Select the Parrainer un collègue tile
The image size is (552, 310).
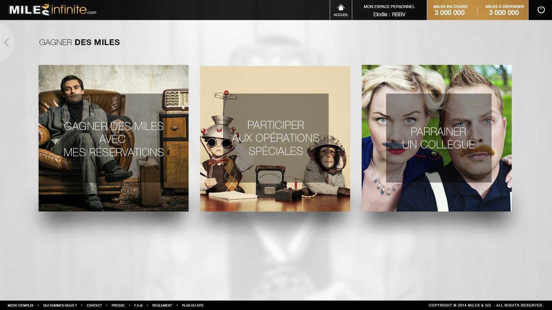coord(436,138)
